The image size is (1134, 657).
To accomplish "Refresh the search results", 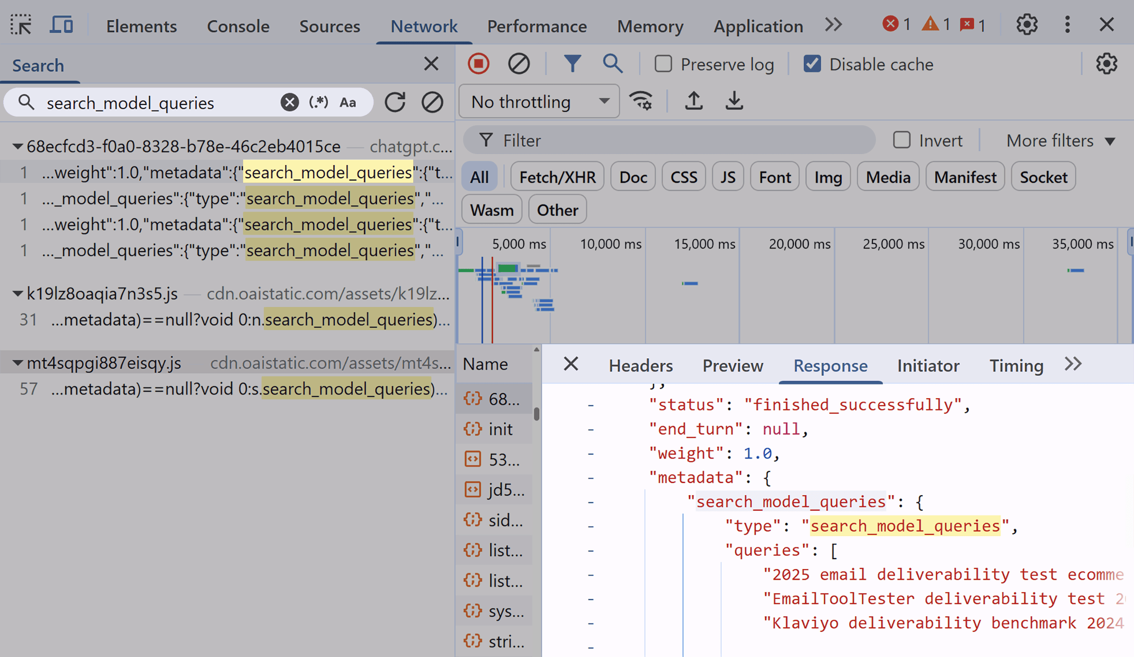I will click(x=394, y=102).
